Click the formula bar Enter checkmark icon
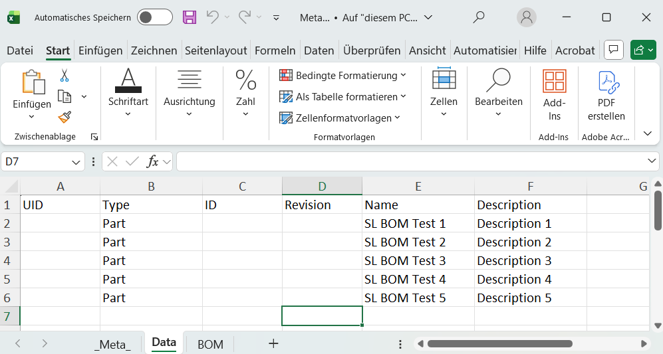The height and width of the screenshot is (354, 663). click(x=132, y=161)
